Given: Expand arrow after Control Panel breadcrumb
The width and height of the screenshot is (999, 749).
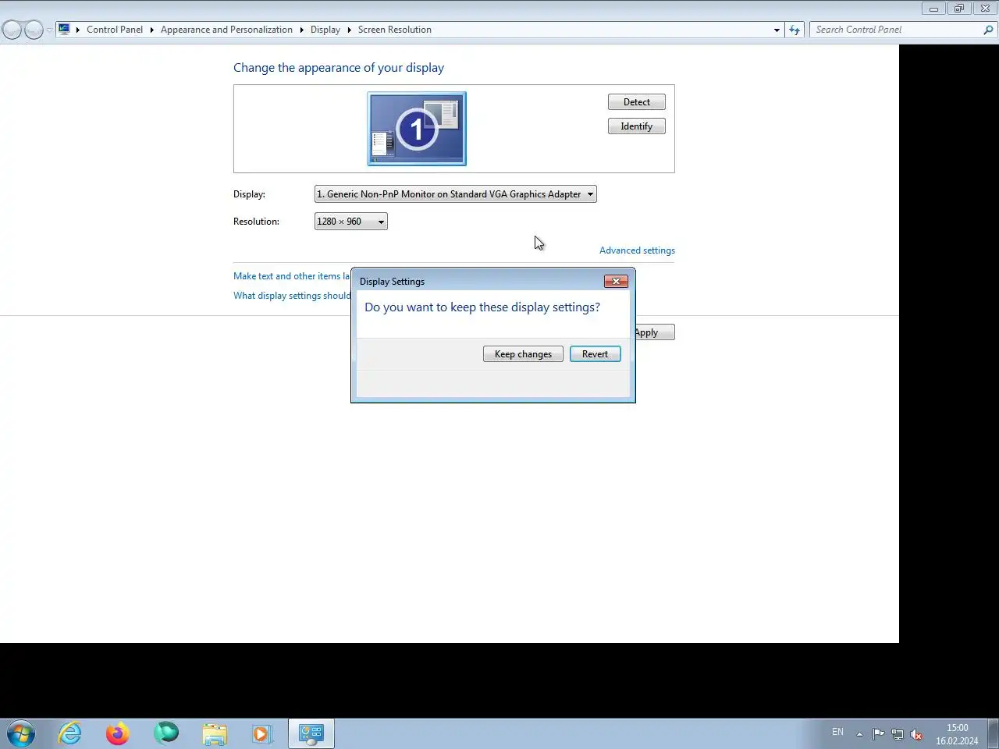Looking at the screenshot, I should pos(152,30).
